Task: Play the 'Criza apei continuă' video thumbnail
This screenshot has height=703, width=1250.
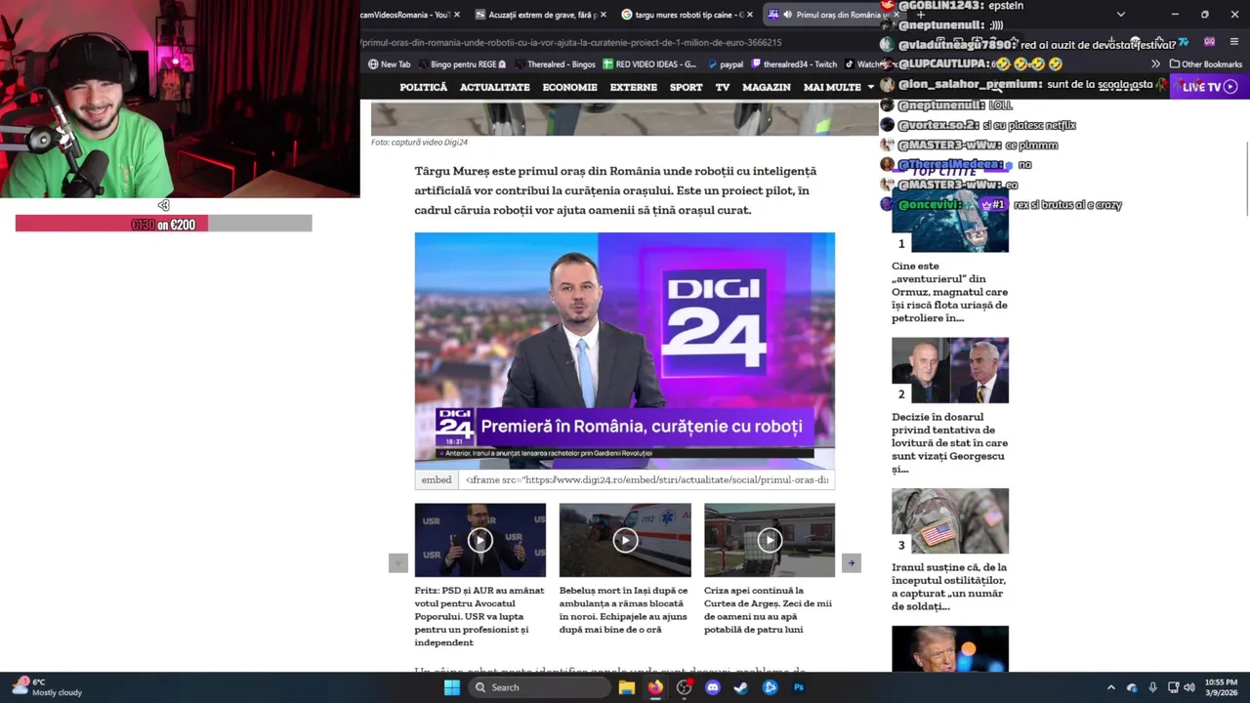Action: [x=770, y=540]
